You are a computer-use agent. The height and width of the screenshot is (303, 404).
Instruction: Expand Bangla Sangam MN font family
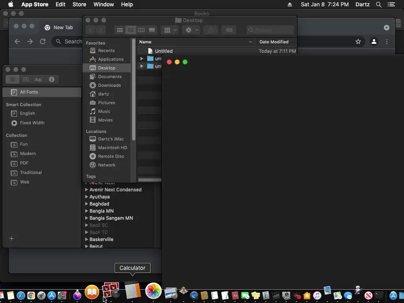86,218
